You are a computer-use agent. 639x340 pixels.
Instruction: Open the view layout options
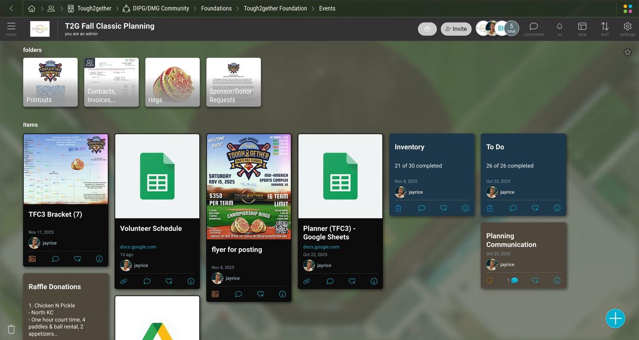(x=582, y=27)
